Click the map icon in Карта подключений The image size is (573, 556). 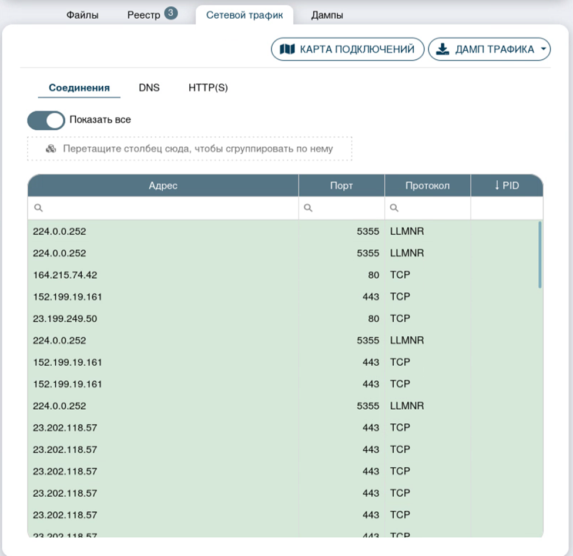click(x=287, y=49)
